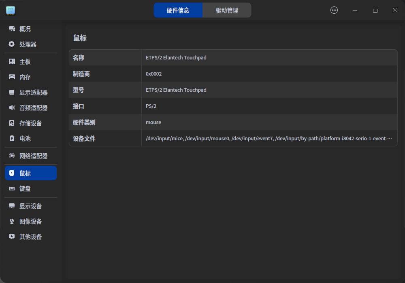
Task: Click the 键盘 keyboard icon
Action: point(12,189)
